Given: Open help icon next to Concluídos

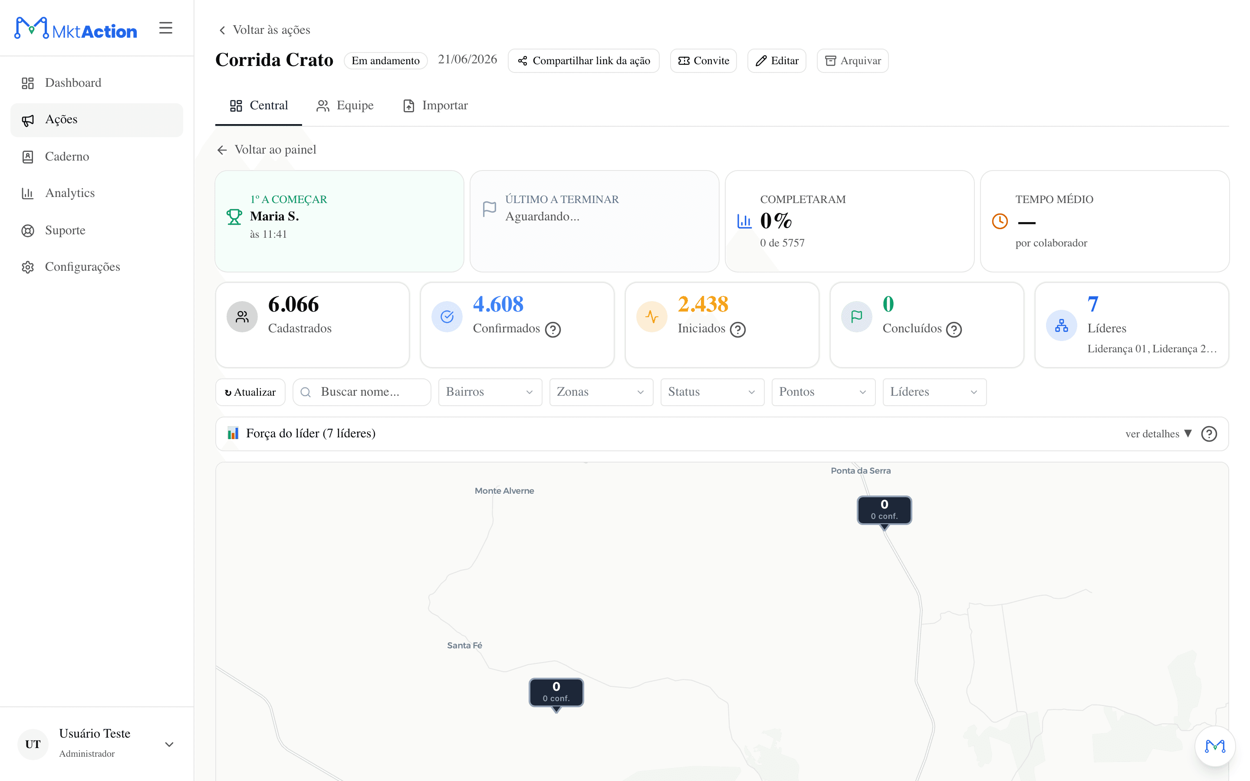Looking at the screenshot, I should coord(954,330).
